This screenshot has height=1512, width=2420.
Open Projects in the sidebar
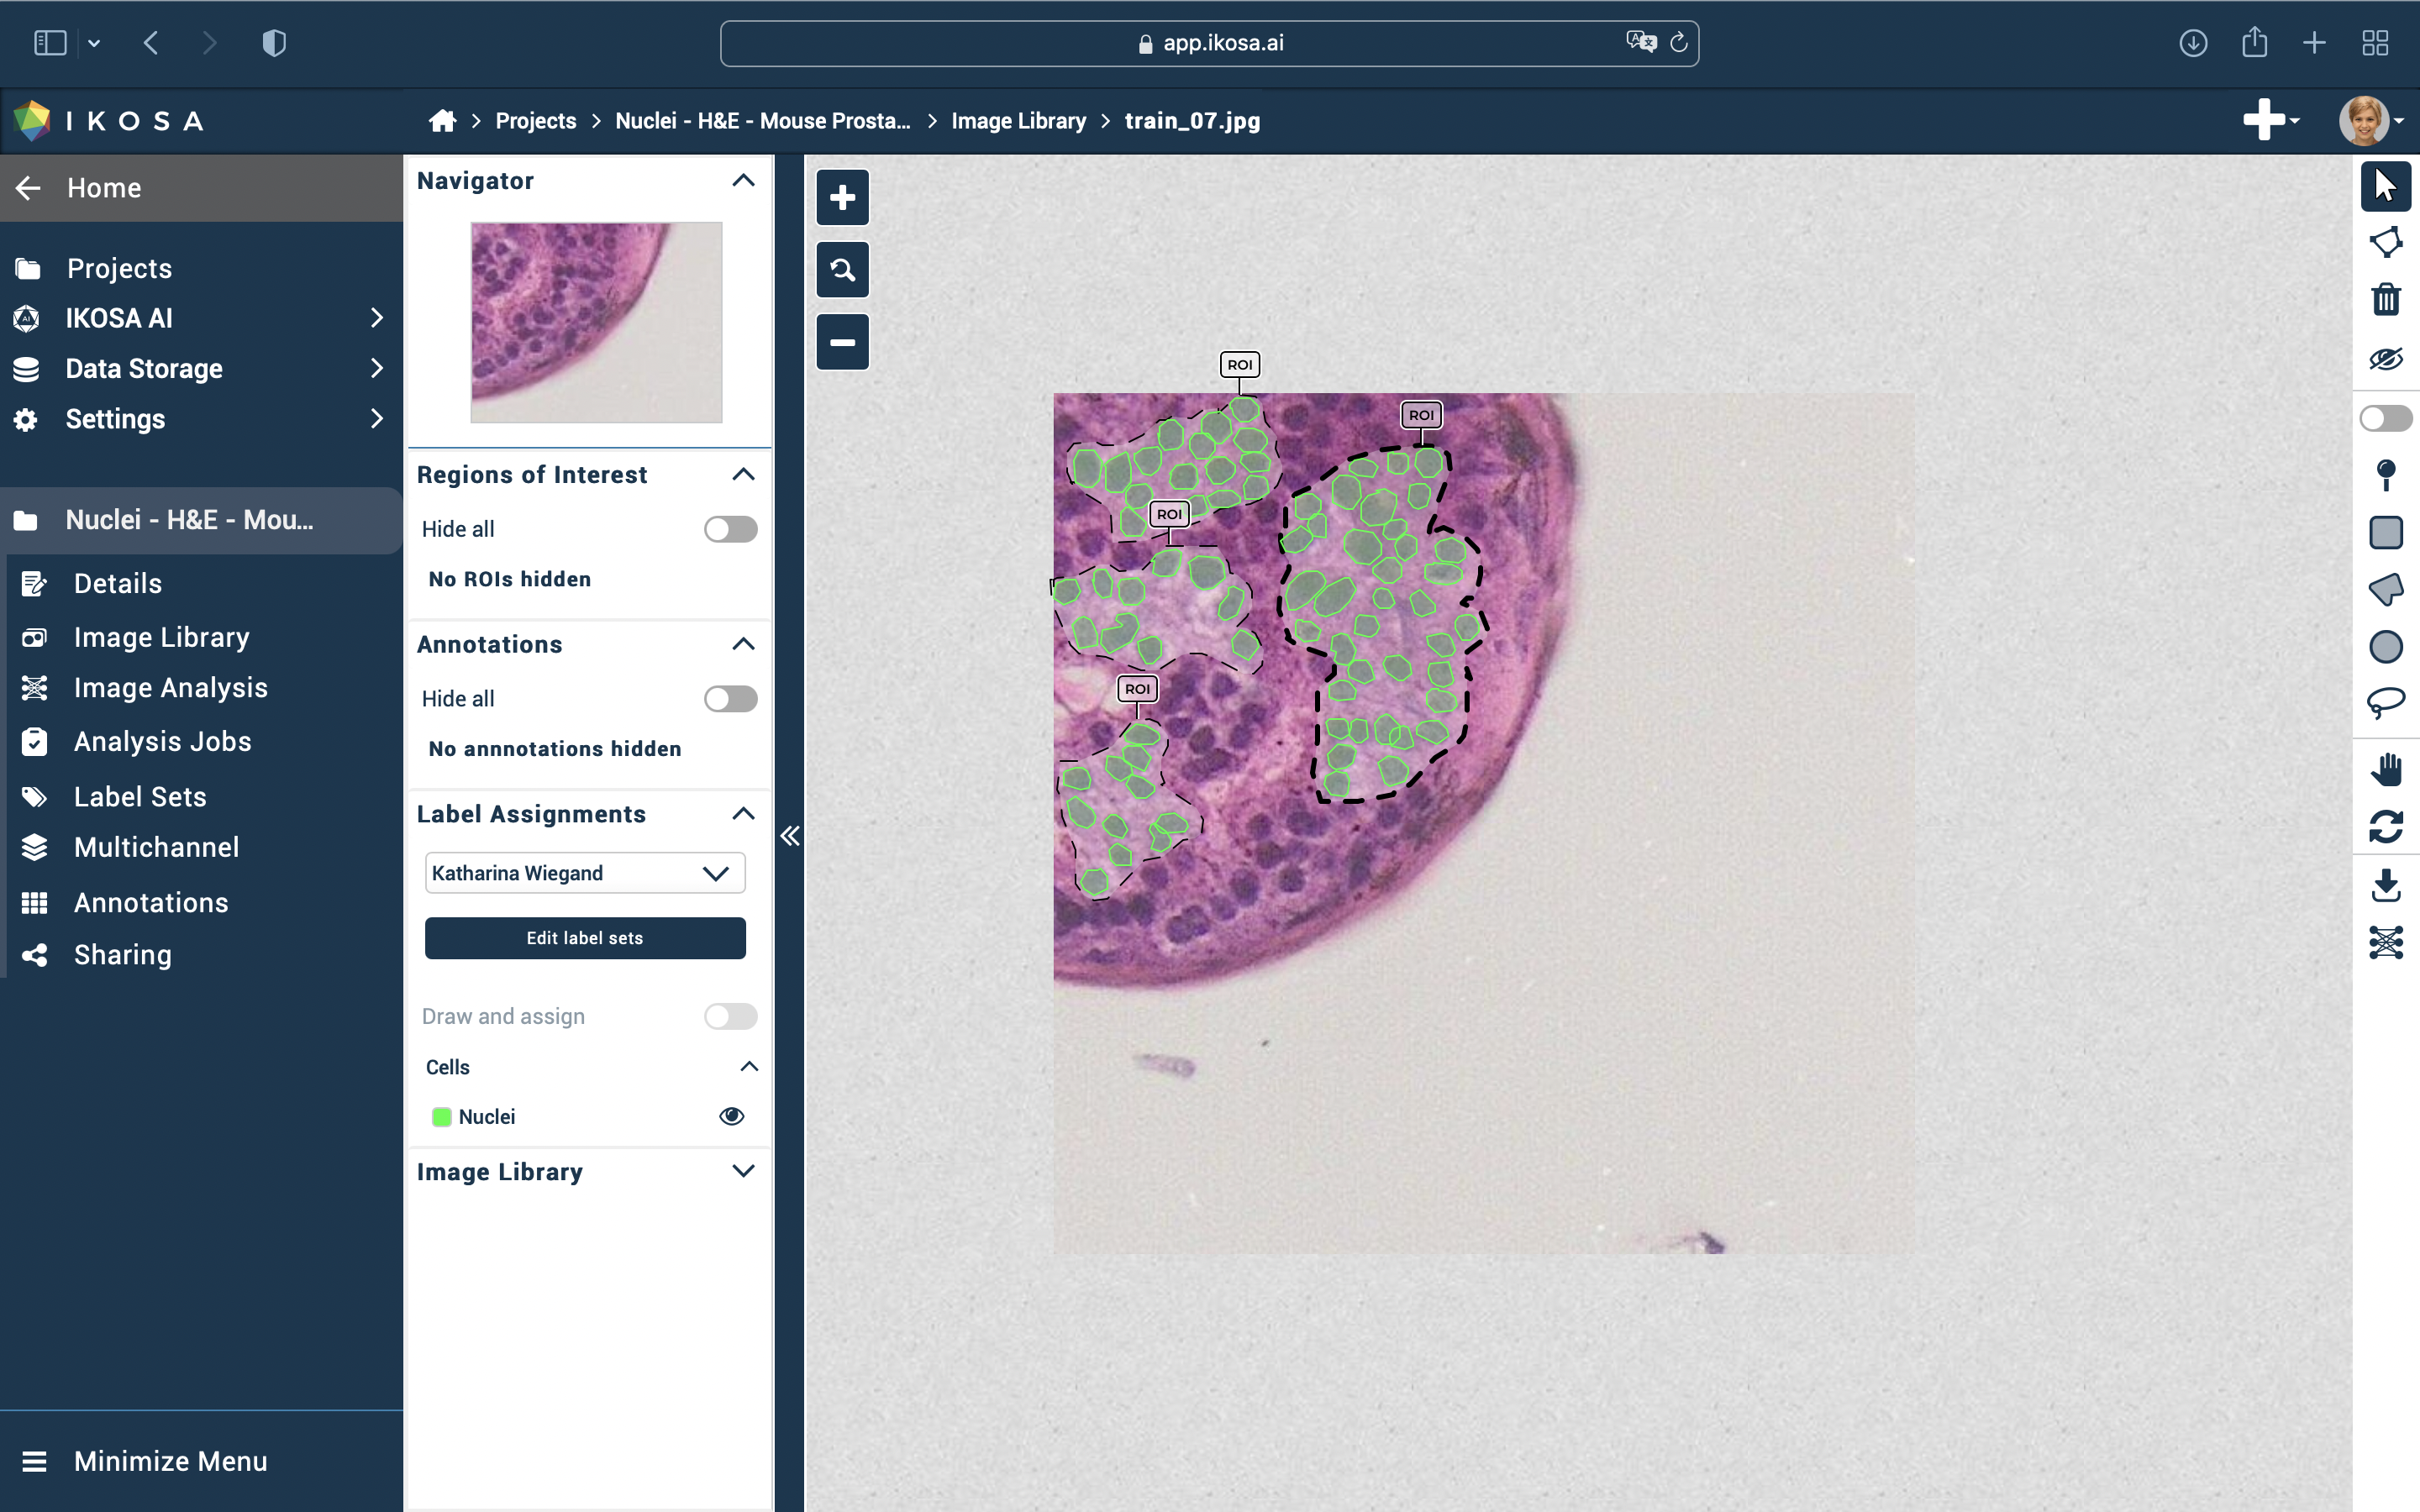pyautogui.click(x=119, y=268)
